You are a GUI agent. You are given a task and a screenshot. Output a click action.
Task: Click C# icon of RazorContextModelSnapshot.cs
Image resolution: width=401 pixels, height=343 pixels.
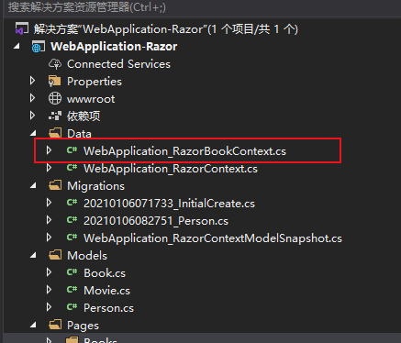click(72, 238)
